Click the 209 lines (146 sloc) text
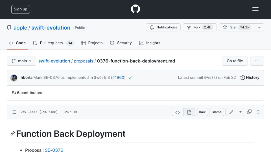The height and width of the screenshot is (152, 271). coord(39,112)
